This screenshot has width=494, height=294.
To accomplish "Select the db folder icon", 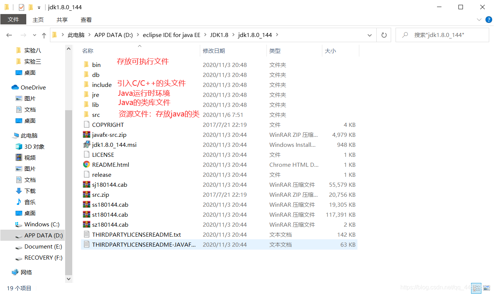I will (x=86, y=75).
